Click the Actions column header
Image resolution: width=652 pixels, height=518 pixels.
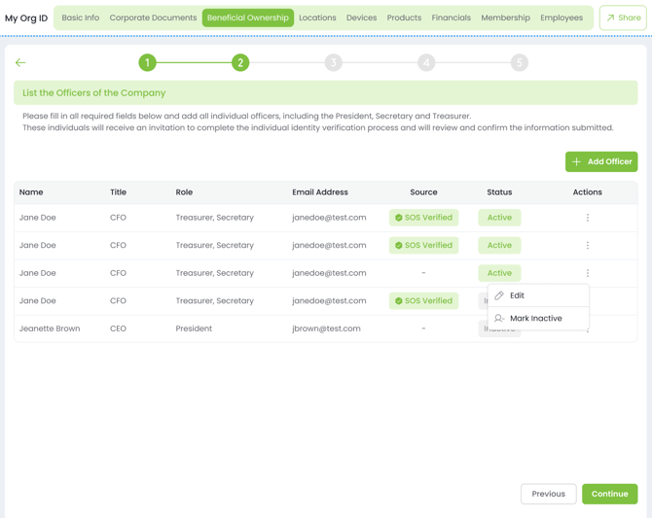point(587,192)
